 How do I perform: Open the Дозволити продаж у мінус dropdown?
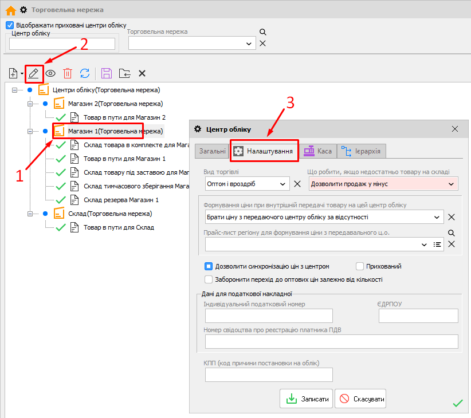pyautogui.click(x=451, y=184)
